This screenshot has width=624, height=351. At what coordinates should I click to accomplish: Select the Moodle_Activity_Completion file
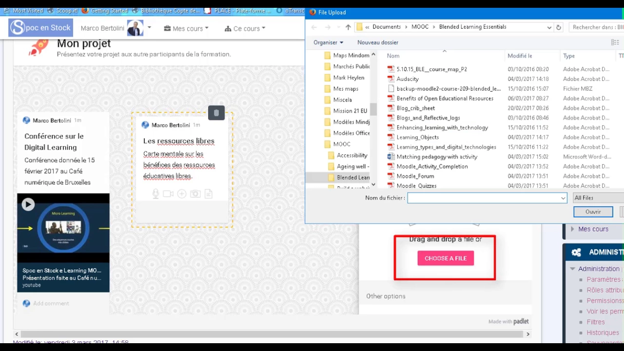[432, 167]
